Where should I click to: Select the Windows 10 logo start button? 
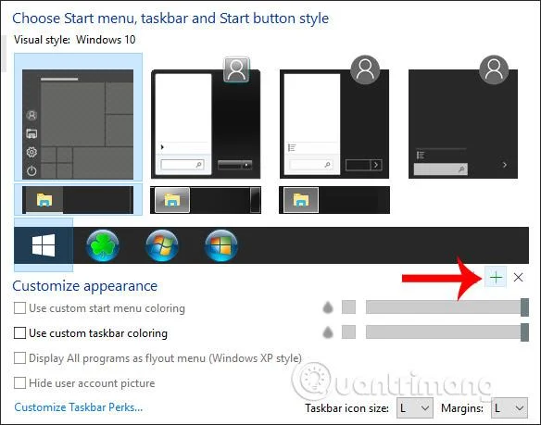[x=44, y=245]
